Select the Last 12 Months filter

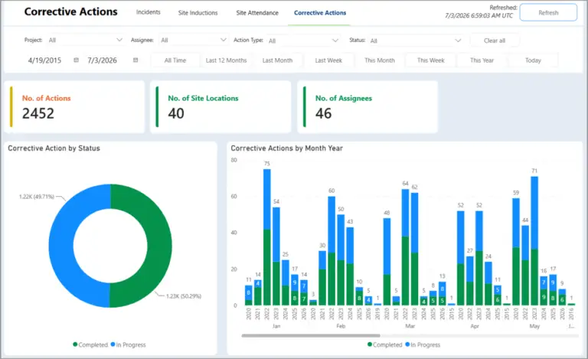[226, 60]
